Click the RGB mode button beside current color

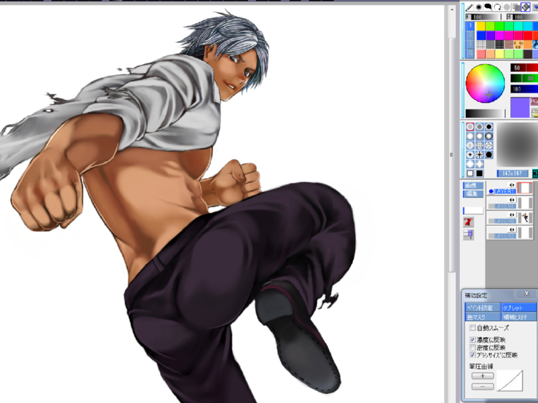coord(534,101)
